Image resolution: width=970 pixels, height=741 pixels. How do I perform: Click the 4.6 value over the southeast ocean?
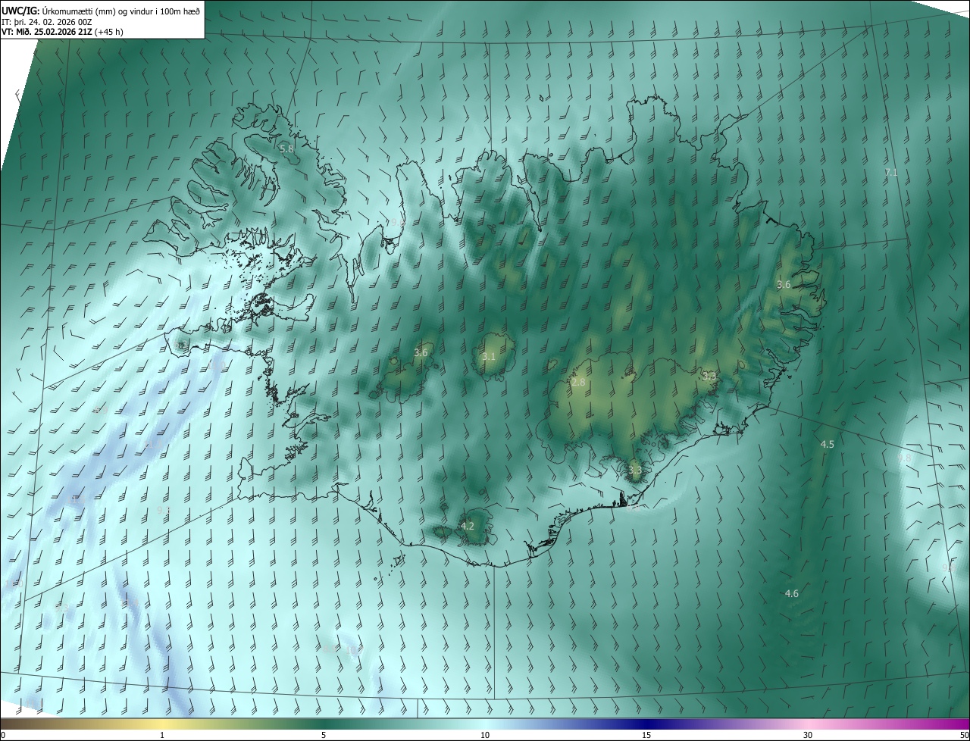pos(792,593)
